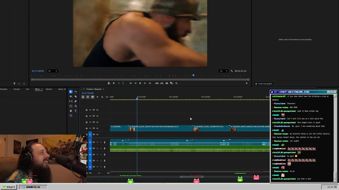339x190 pixels.
Task: Toggle the lock on track V5
Action: pos(87,110)
